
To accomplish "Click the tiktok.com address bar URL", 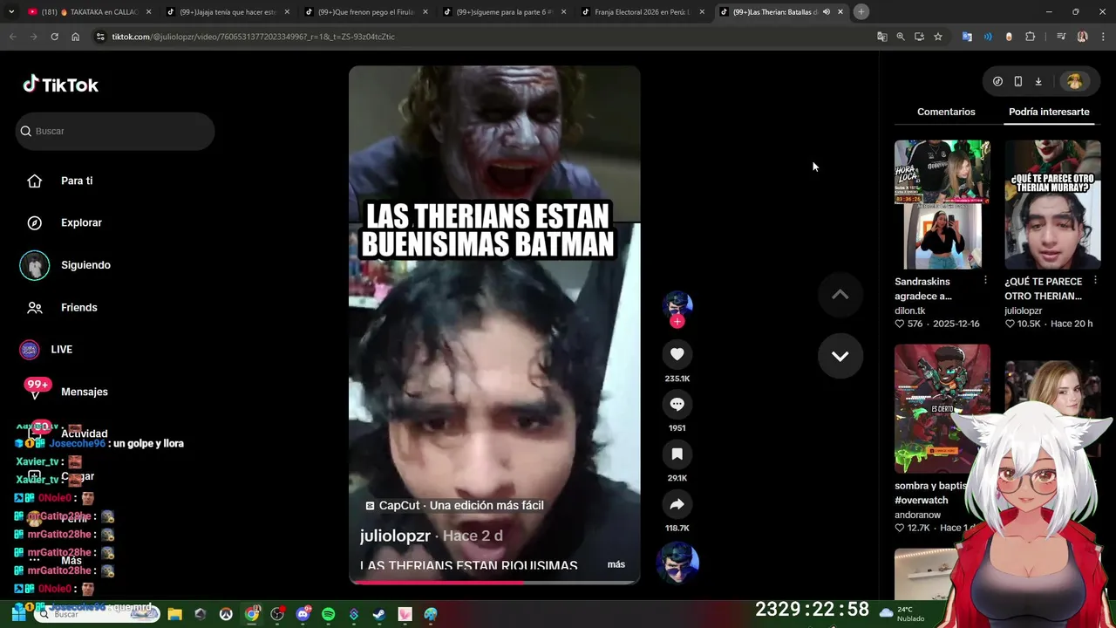I will tap(253, 37).
